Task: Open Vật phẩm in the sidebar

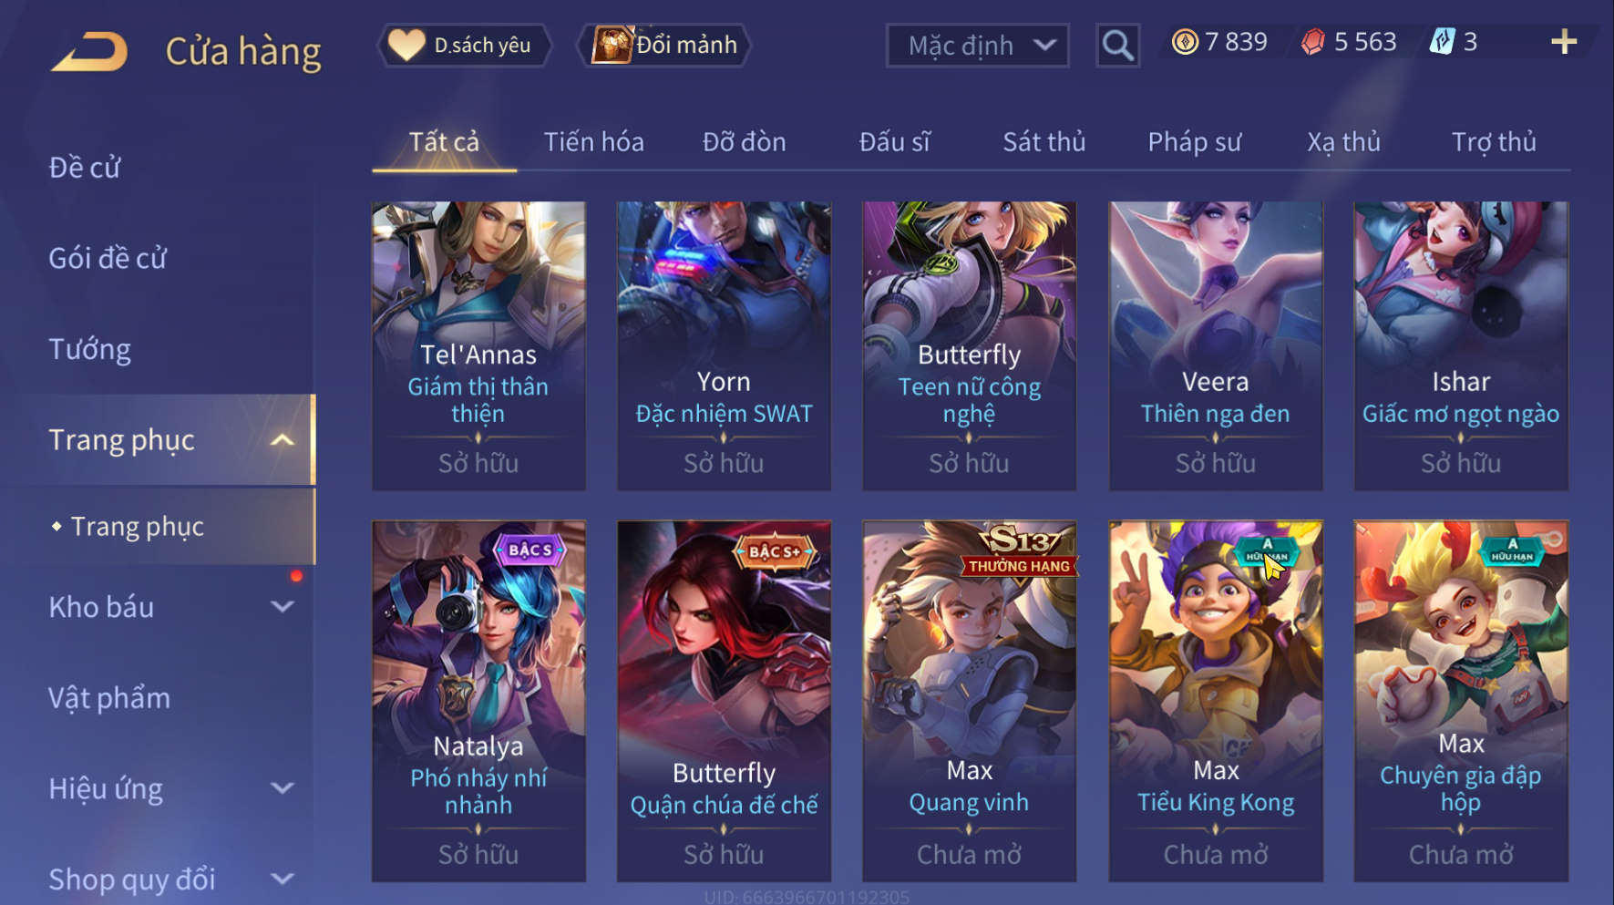Action: pyautogui.click(x=109, y=698)
